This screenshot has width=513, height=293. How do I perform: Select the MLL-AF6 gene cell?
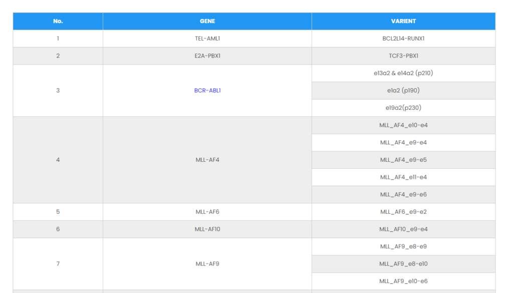point(207,212)
